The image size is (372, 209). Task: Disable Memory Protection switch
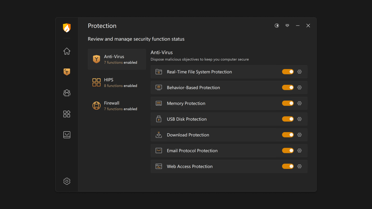coord(288,103)
